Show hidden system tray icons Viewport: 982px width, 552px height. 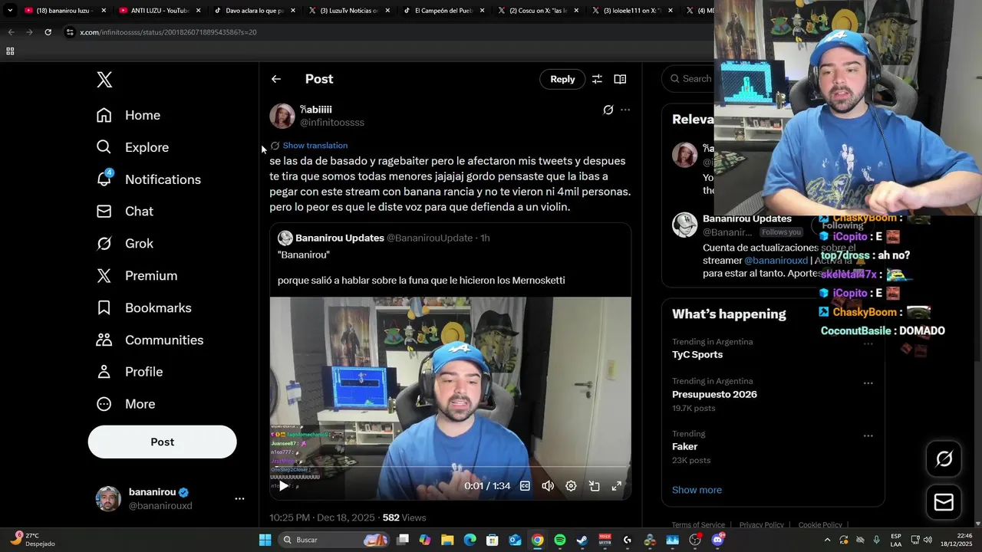(x=827, y=540)
